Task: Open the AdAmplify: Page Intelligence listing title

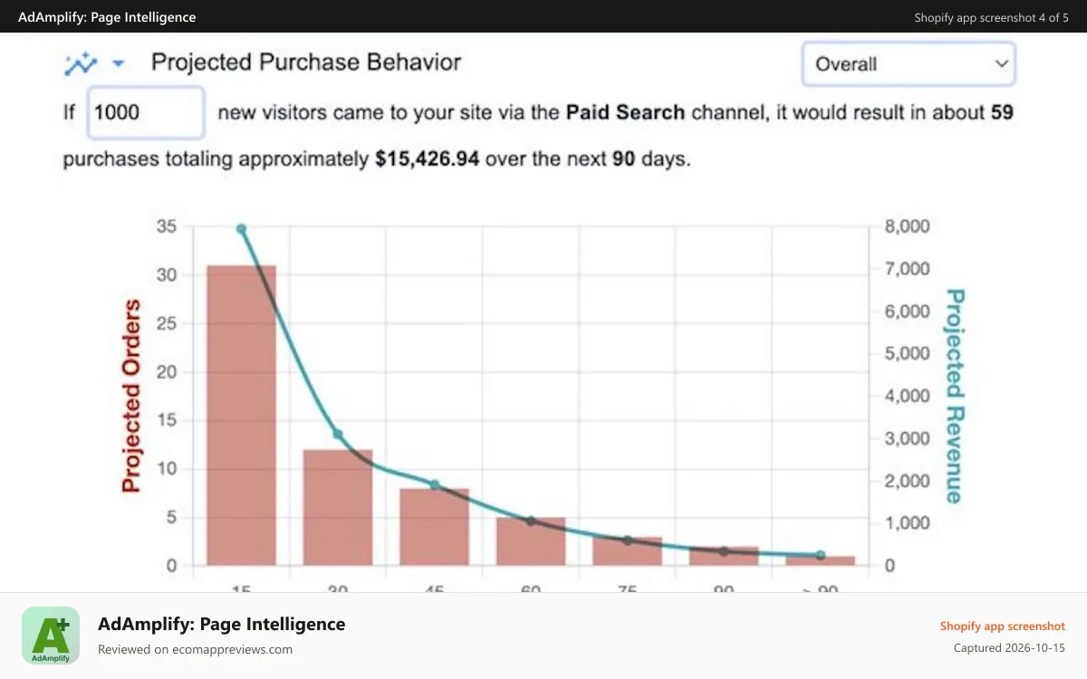Action: coord(221,624)
